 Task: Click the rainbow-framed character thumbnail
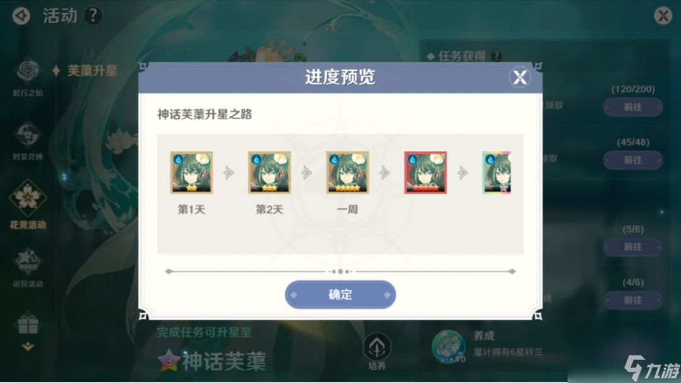pos(496,172)
